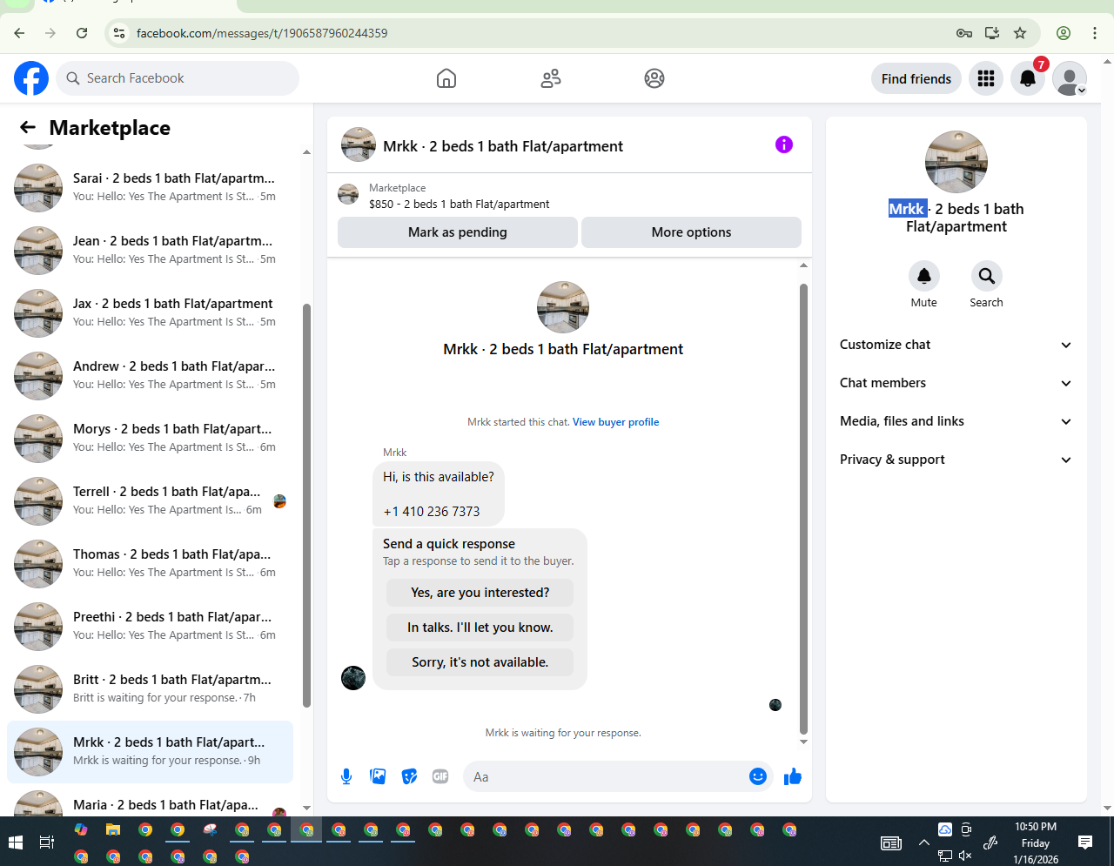Open Windows notification center icon
The height and width of the screenshot is (866, 1114).
1085,842
